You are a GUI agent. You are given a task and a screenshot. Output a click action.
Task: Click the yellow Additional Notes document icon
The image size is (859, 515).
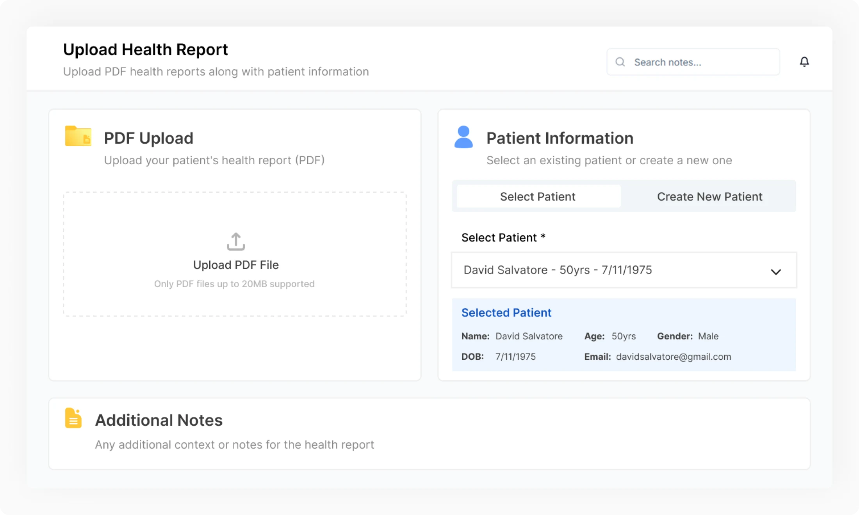click(73, 418)
